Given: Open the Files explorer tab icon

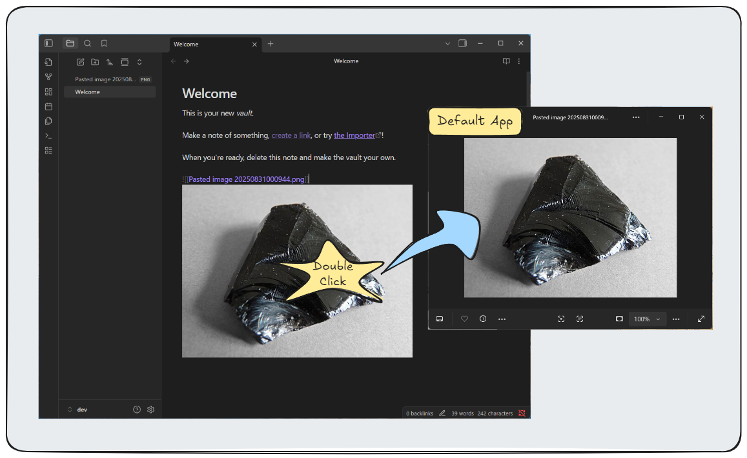Looking at the screenshot, I should pyautogui.click(x=70, y=43).
